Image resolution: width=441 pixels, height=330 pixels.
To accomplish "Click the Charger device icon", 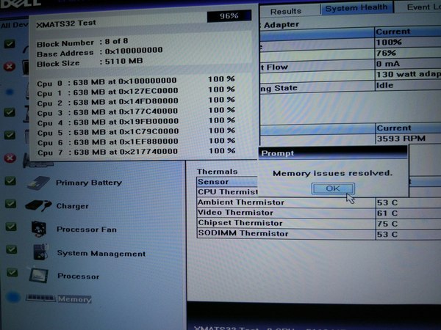I will (37, 206).
